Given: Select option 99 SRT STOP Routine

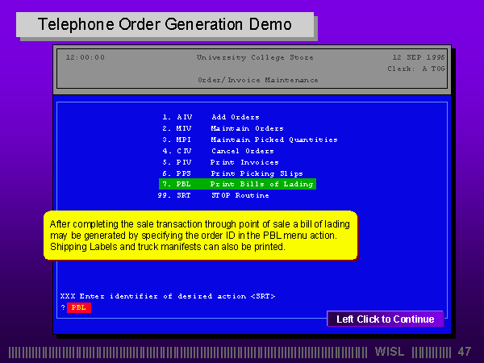Looking at the screenshot, I should [213, 195].
